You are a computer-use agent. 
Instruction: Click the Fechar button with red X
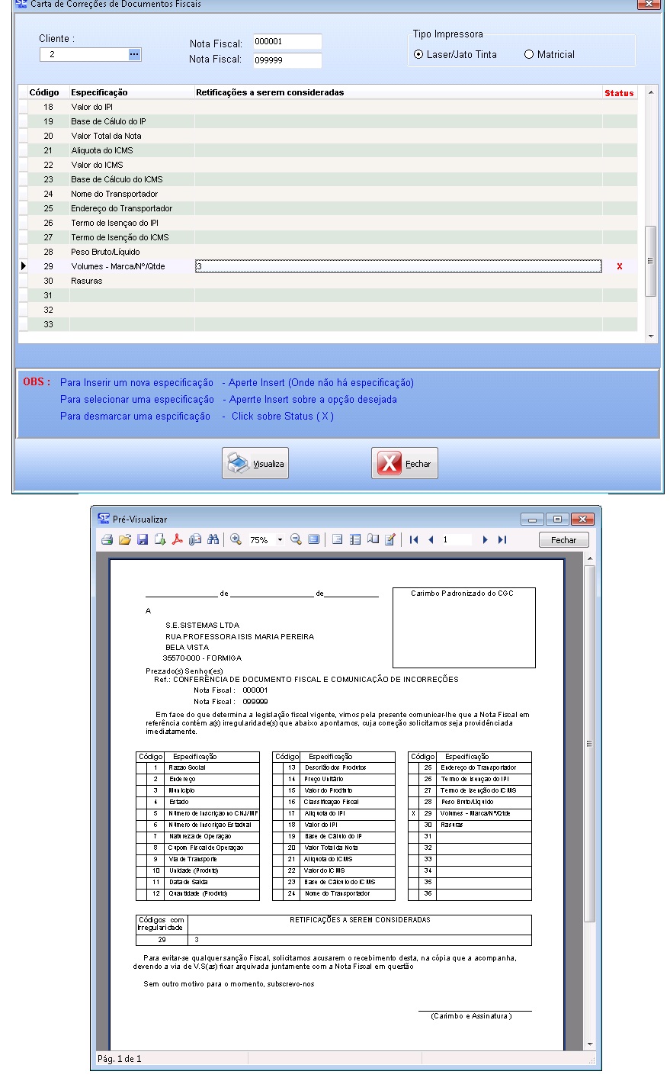[x=405, y=463]
